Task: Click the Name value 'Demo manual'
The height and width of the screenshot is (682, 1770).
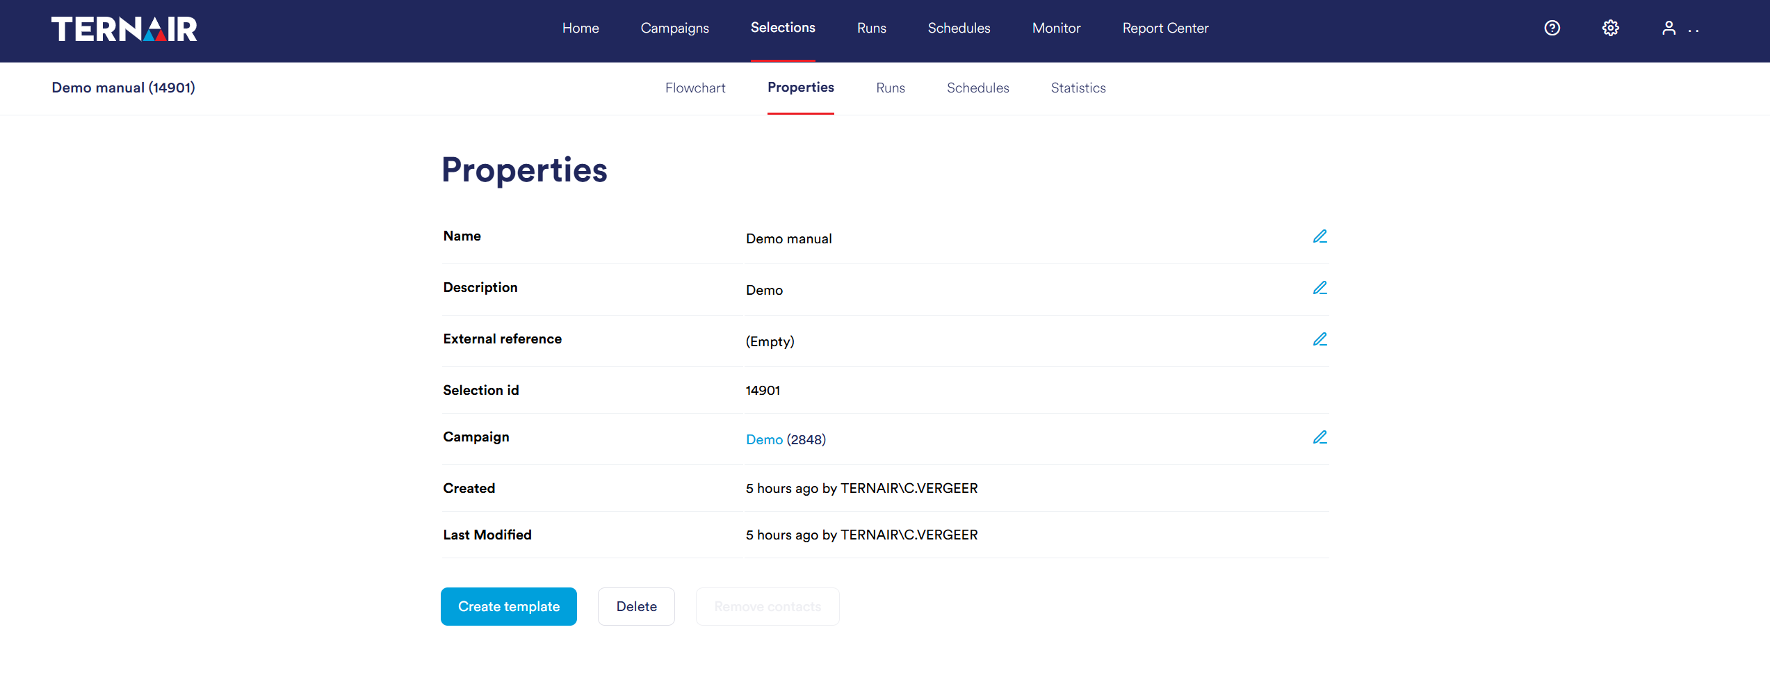Action: tap(789, 239)
